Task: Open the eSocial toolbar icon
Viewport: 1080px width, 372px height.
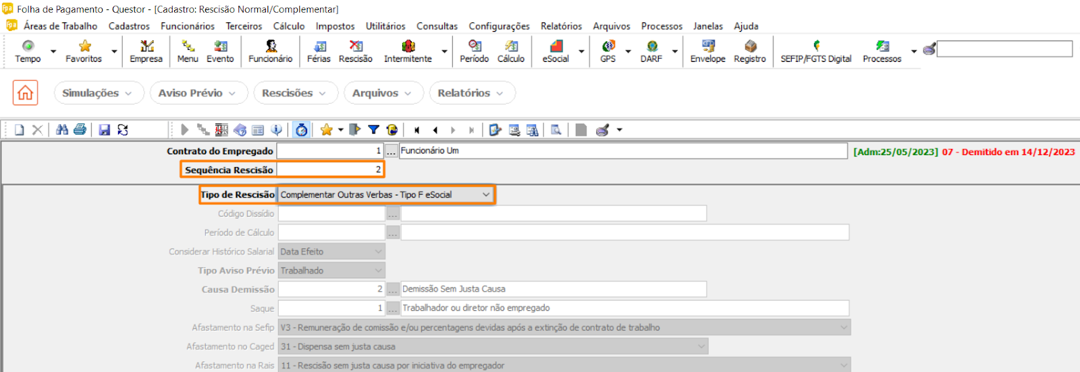Action: (x=556, y=51)
